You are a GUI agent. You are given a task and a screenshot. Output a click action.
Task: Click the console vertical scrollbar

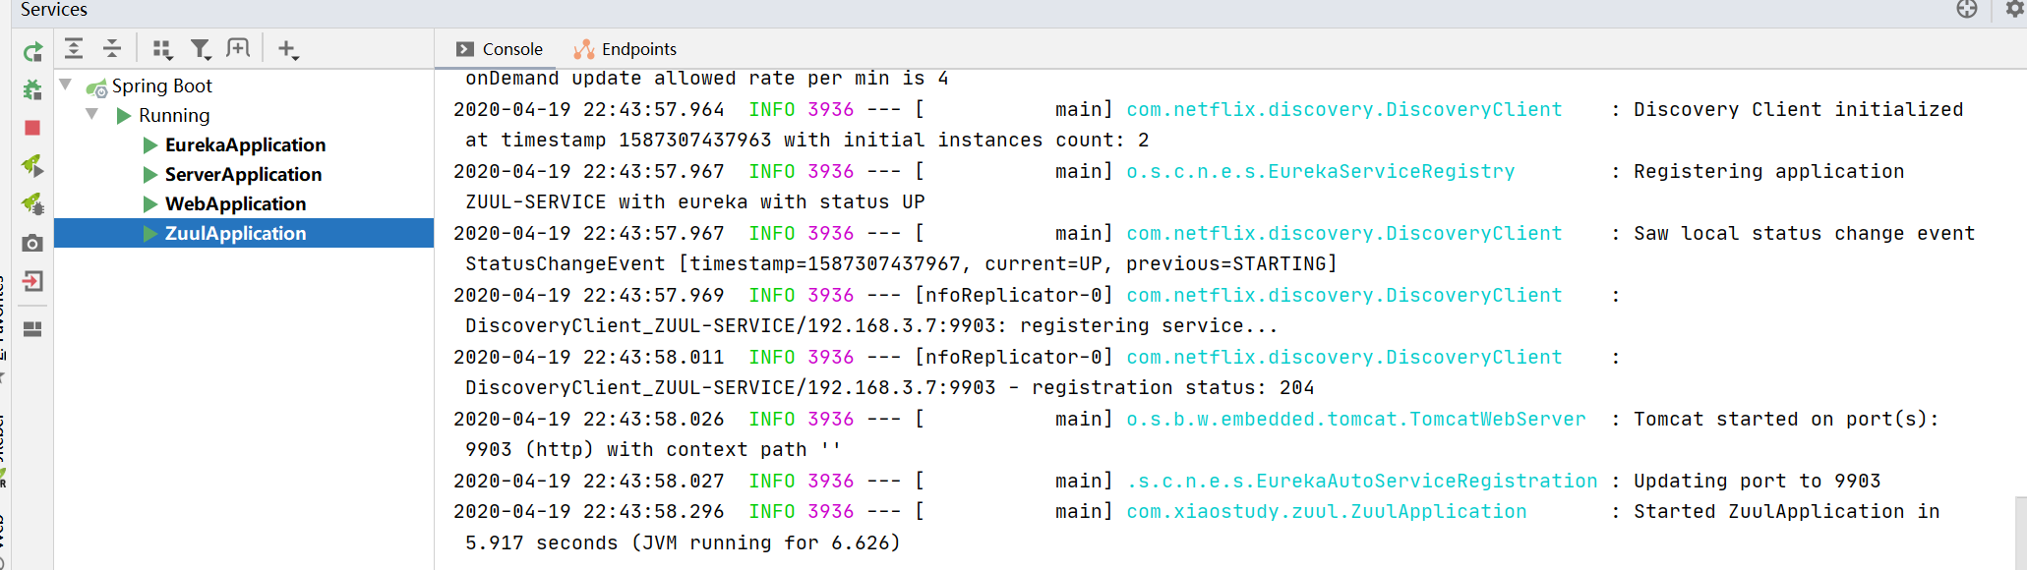point(2020,531)
